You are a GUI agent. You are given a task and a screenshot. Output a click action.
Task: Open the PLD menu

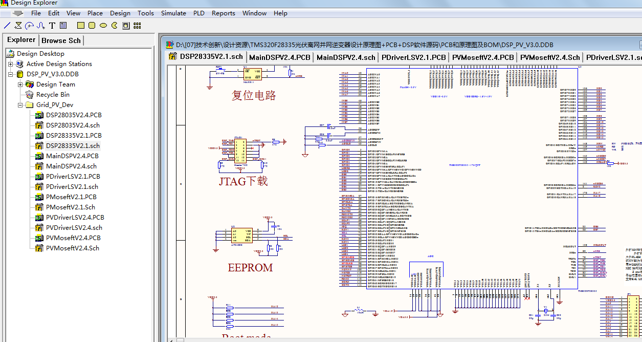coord(199,13)
